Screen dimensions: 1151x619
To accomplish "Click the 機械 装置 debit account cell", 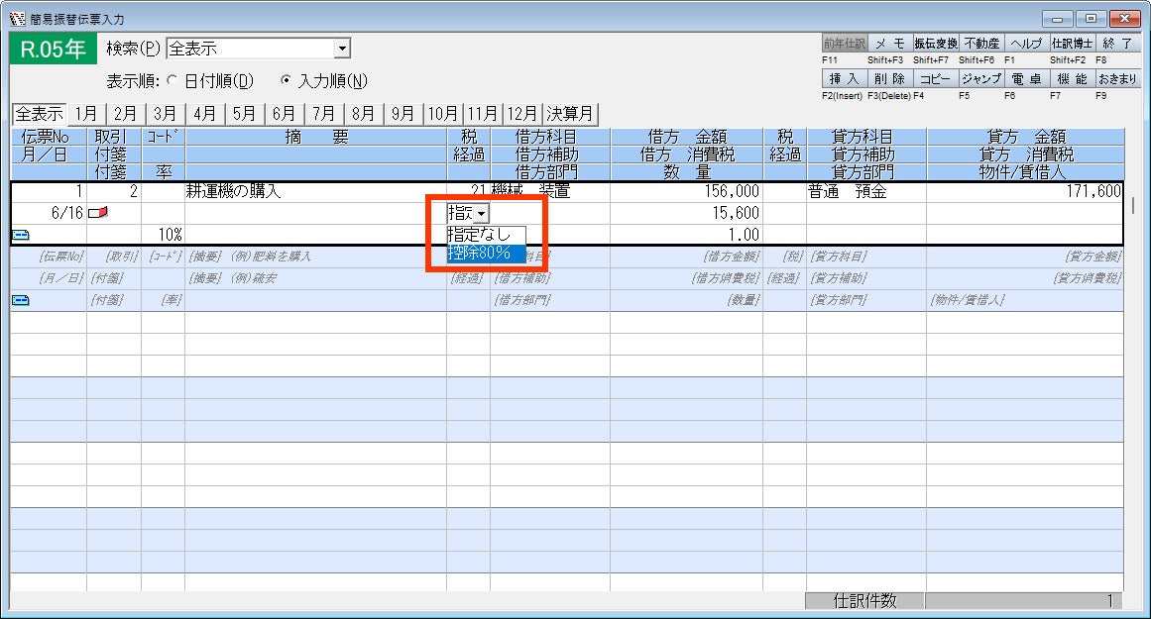I will [x=550, y=191].
